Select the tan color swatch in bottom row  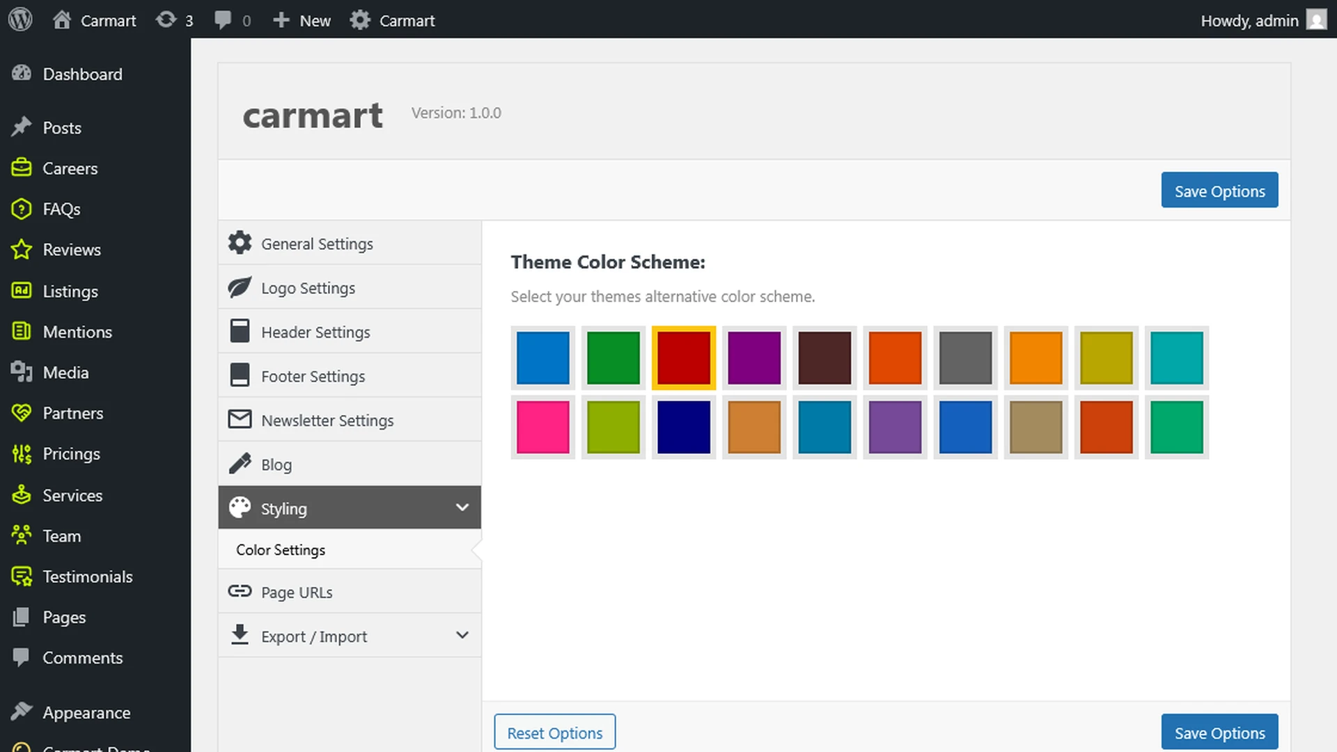pyautogui.click(x=1035, y=427)
